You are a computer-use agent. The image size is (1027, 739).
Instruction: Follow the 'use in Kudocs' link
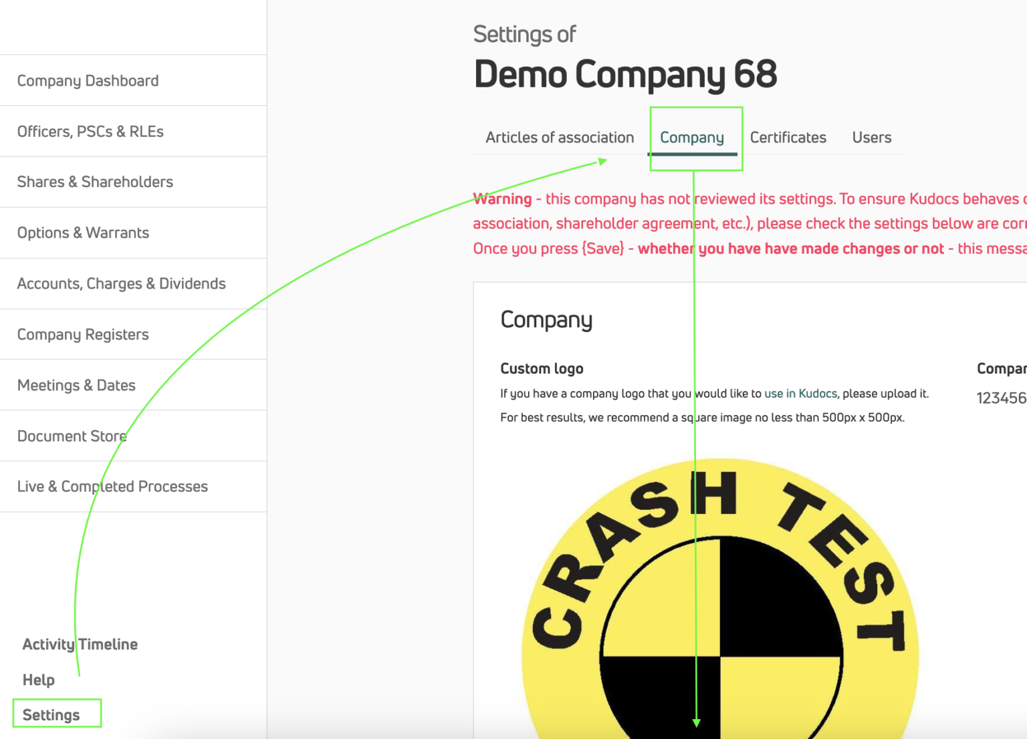click(x=800, y=394)
